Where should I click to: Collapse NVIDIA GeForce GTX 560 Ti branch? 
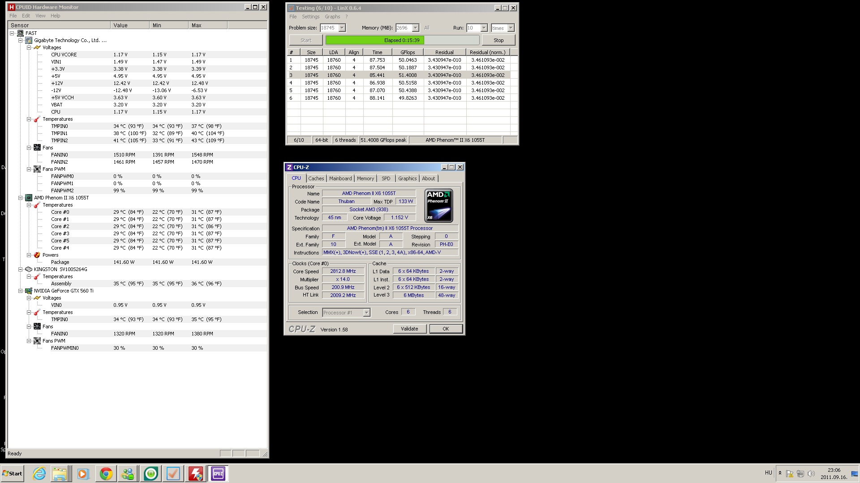click(21, 291)
